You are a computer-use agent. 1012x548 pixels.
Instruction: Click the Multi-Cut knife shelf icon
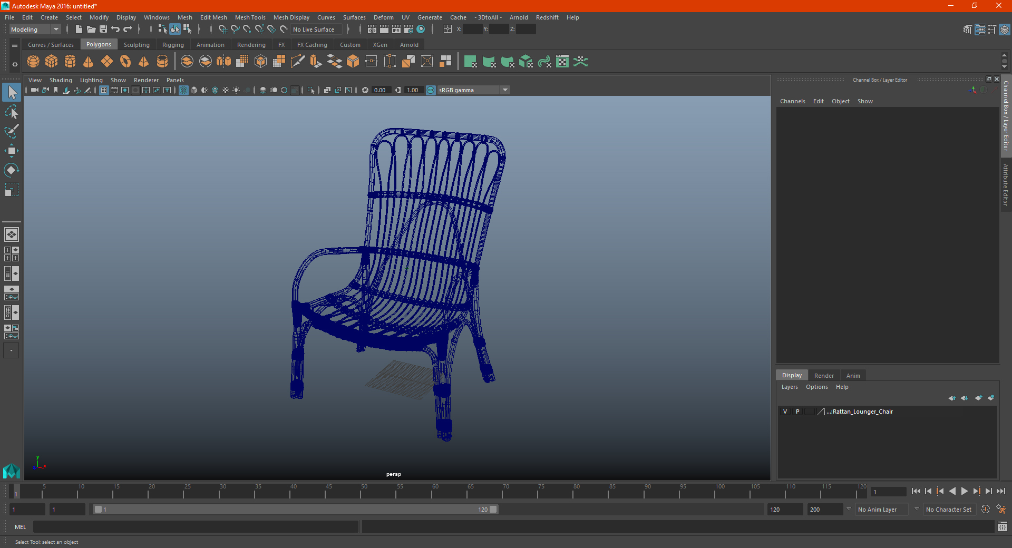pos(298,62)
